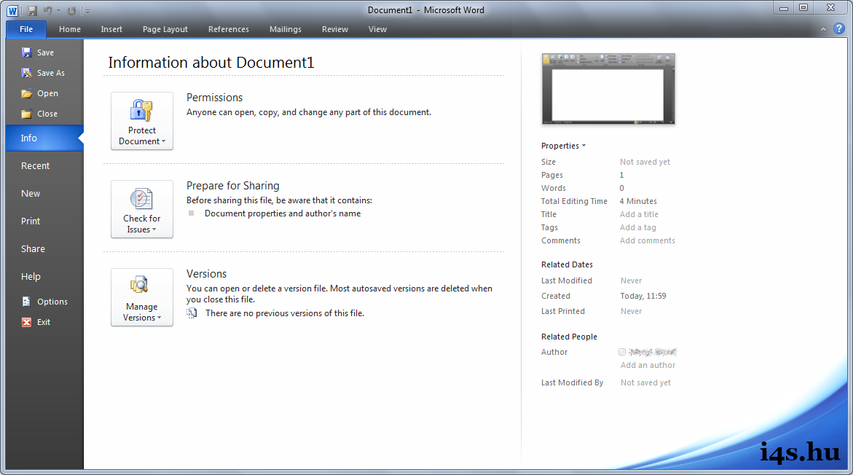Click the '4 Minutes' editing time value
853x475 pixels.
pos(638,201)
